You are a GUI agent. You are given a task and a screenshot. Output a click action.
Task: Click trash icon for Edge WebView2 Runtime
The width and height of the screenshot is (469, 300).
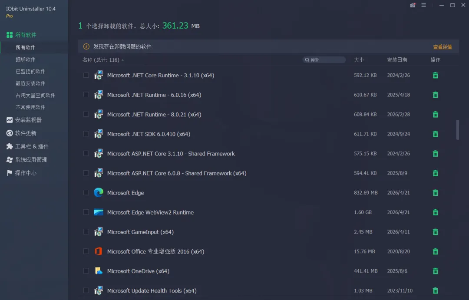[435, 212]
